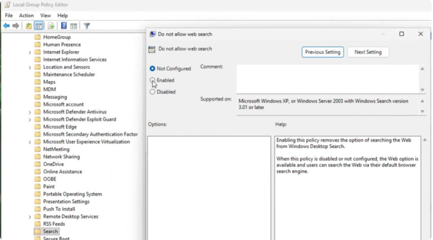Open the View menu
This screenshot has height=240, width=433.
click(x=46, y=16)
